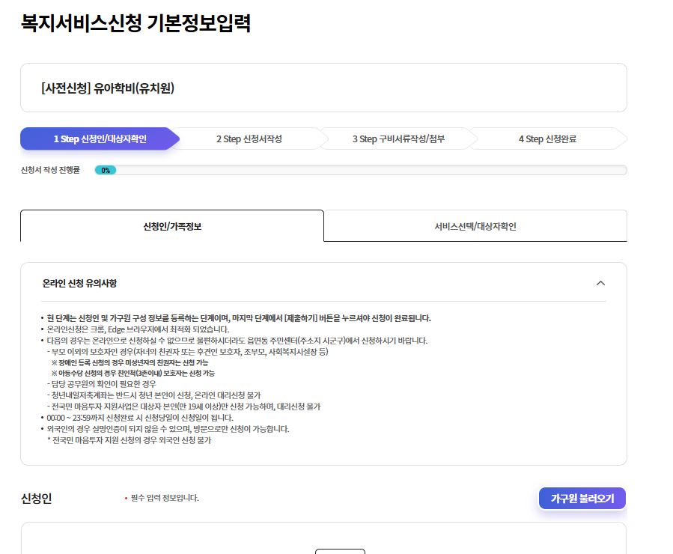
Task: Select the [사전신청] 유아학비(유치원) banner
Action: (323, 88)
